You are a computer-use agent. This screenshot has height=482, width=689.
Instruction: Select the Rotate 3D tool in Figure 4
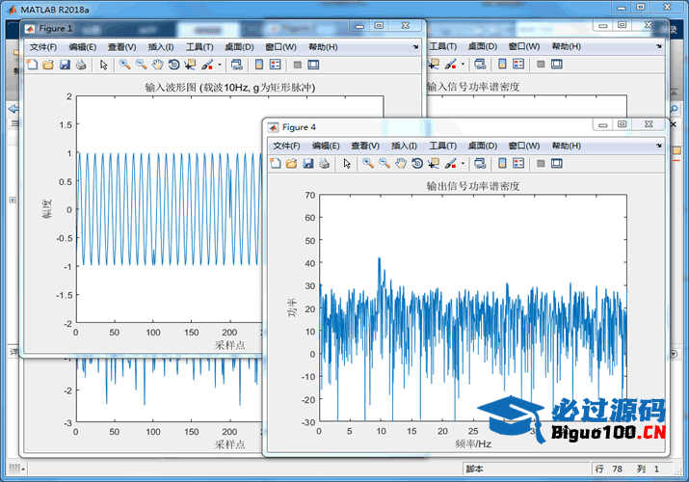[x=416, y=164]
